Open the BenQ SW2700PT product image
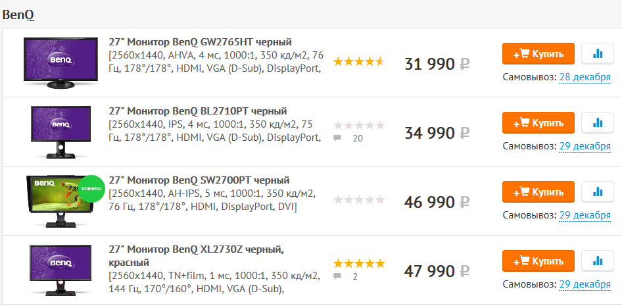 coord(60,201)
